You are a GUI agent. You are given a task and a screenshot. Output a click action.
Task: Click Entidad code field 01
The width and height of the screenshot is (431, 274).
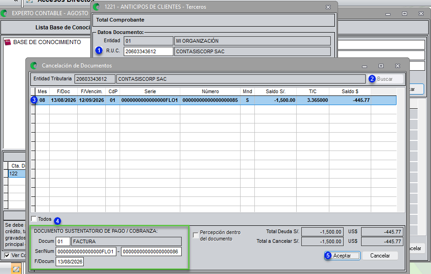click(x=149, y=41)
